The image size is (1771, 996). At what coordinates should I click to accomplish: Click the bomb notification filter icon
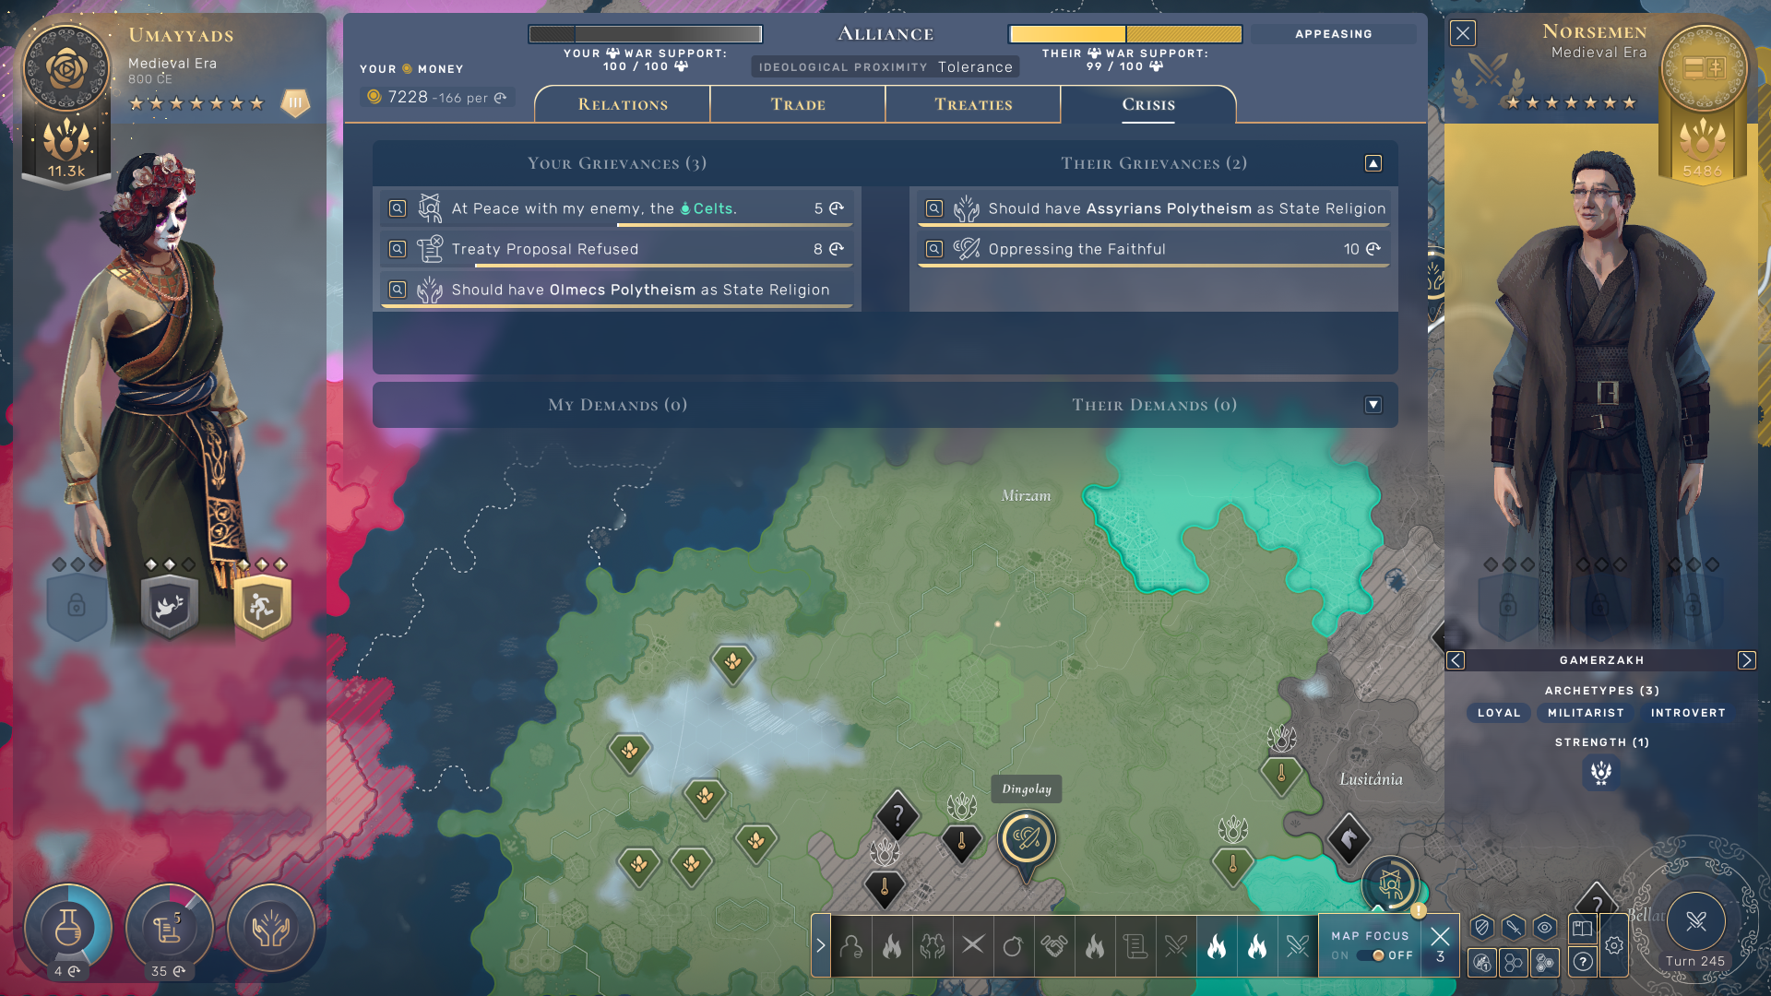(1013, 946)
